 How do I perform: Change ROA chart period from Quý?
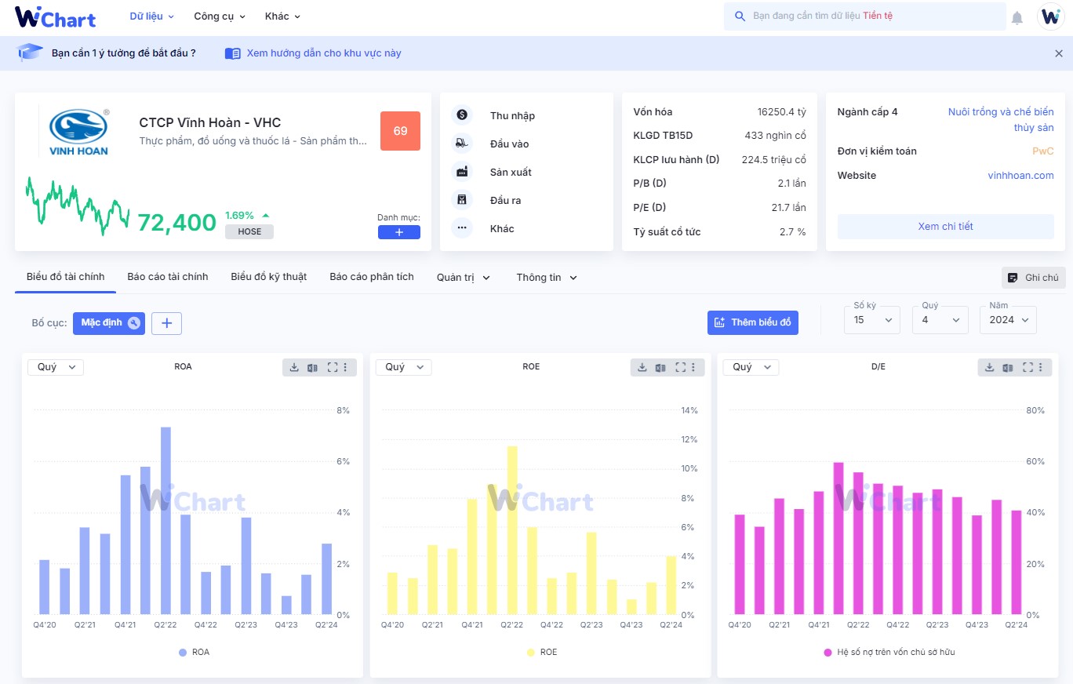[x=56, y=367]
